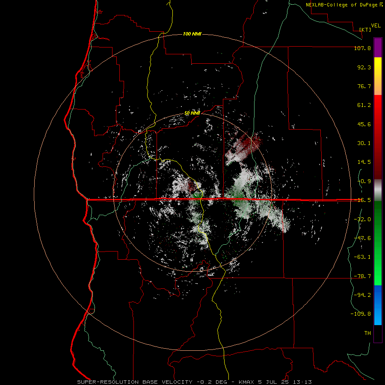This screenshot has width=385, height=385.
Task: Click the 76.7 scale value
Action: click(364, 86)
